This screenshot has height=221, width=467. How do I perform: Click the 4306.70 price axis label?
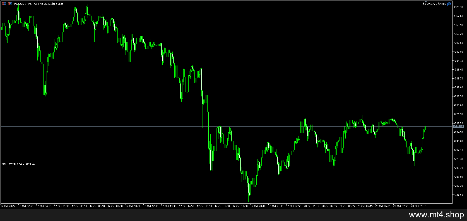pos(458,79)
